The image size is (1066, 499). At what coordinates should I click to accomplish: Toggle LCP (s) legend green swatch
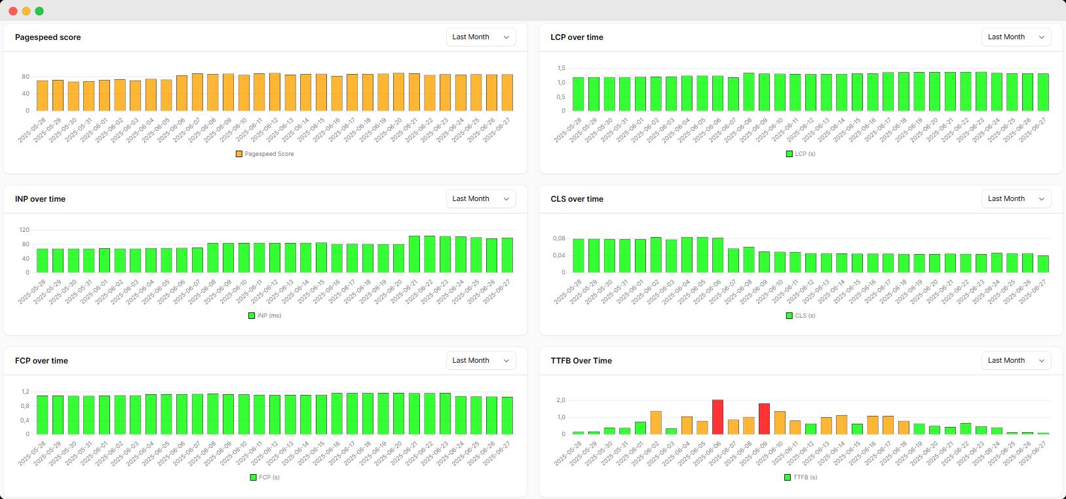tap(790, 154)
